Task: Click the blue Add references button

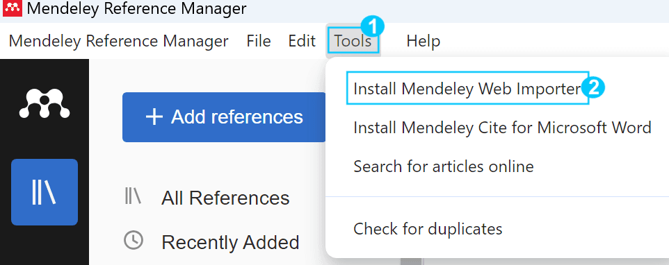Action: tap(225, 117)
